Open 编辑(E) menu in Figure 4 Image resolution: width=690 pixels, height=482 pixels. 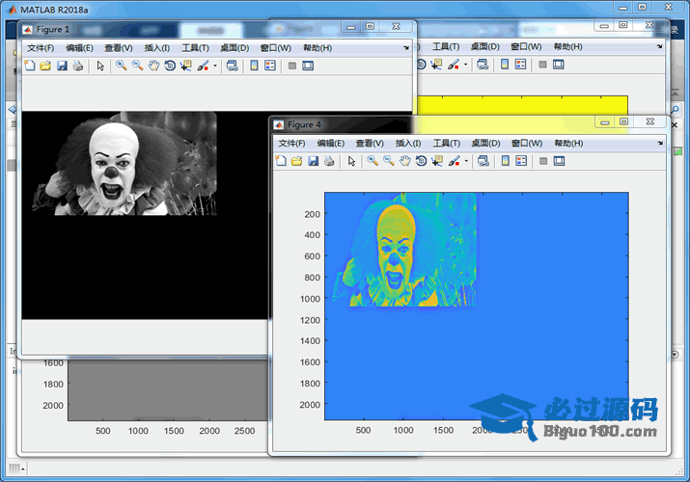(330, 144)
